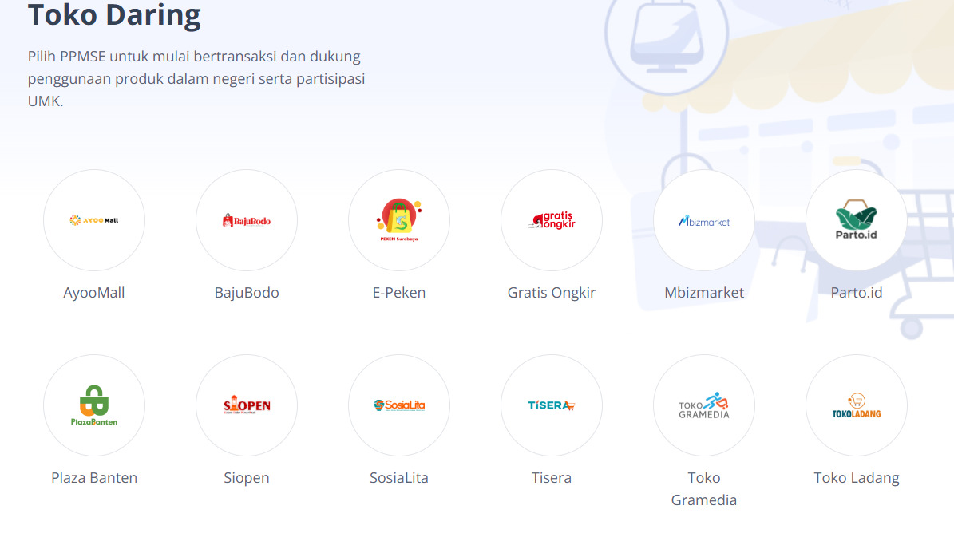954x541 pixels.
Task: Follow the Plaza Banten text link
Action: point(94,478)
